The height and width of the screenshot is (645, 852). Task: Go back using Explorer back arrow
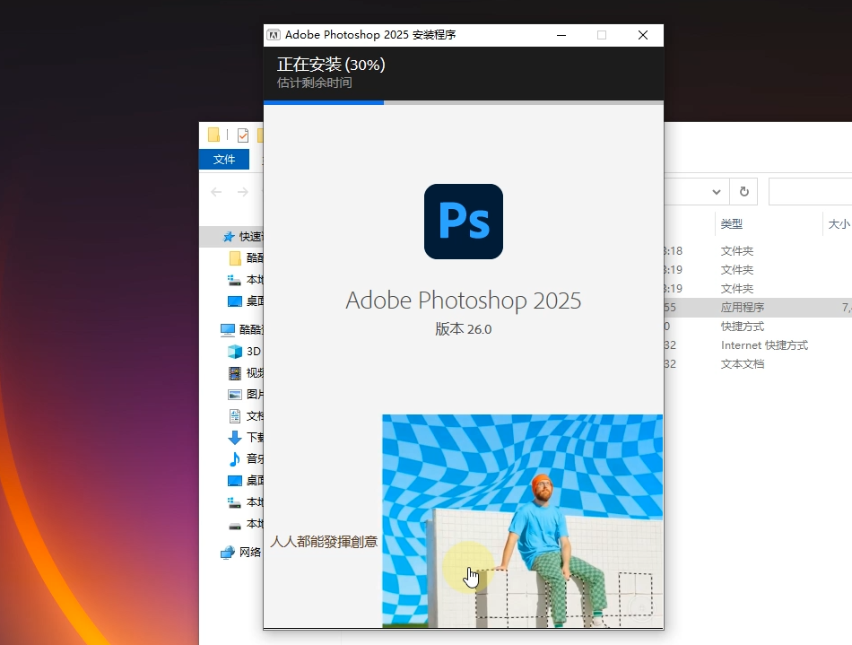point(216,192)
